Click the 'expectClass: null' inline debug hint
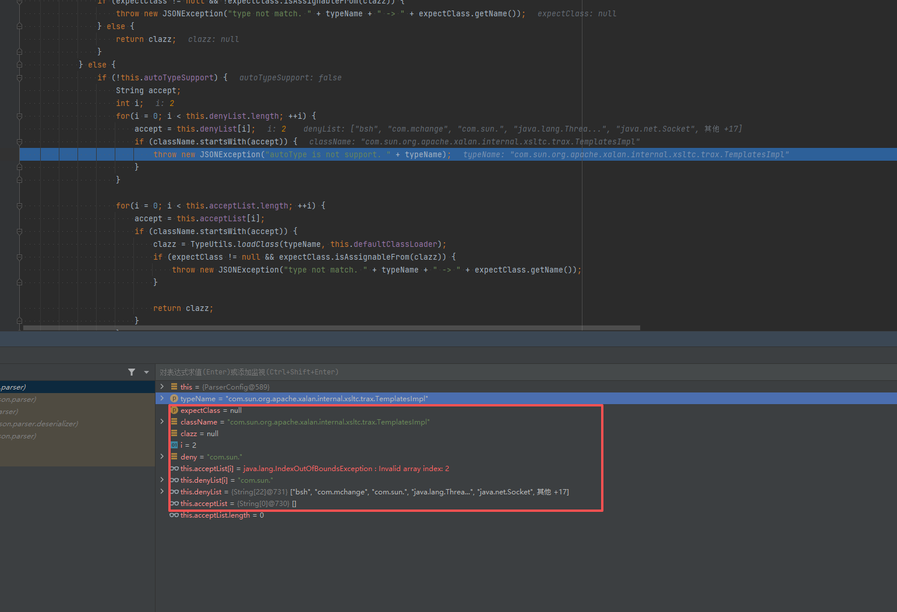Image resolution: width=897 pixels, height=612 pixels. point(577,13)
